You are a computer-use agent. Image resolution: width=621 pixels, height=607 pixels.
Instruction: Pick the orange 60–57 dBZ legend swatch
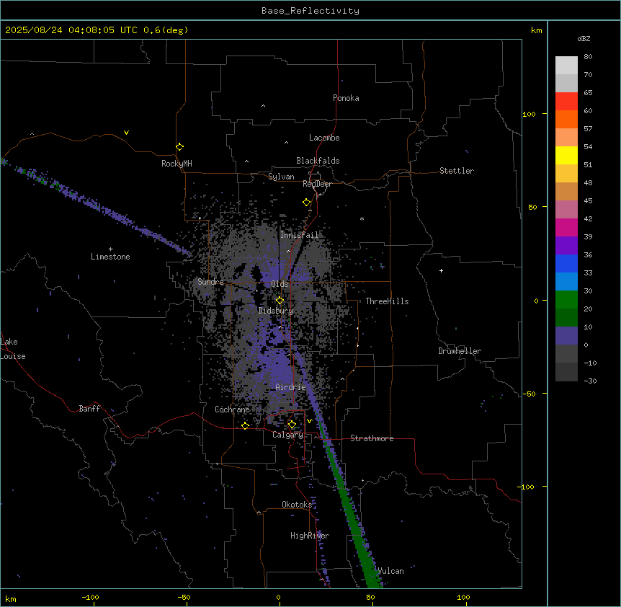click(566, 119)
